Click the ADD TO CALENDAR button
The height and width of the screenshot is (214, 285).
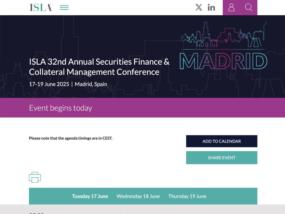pos(222,141)
